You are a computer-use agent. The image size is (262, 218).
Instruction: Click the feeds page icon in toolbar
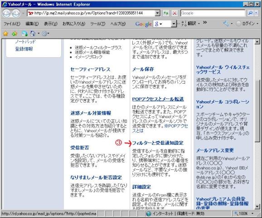25,34
